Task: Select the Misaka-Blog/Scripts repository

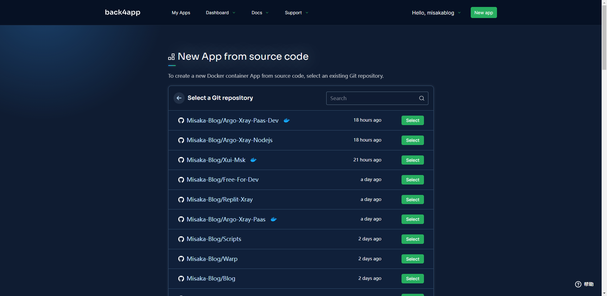Action: tap(413, 239)
